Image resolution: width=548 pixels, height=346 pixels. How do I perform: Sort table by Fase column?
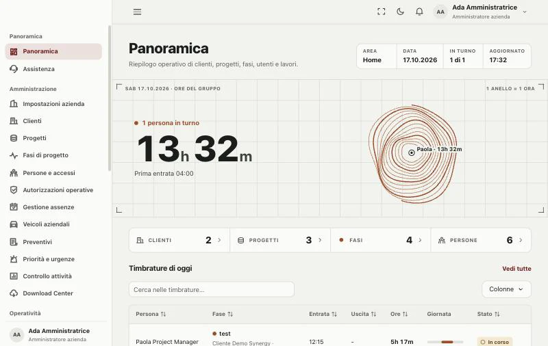click(x=222, y=314)
